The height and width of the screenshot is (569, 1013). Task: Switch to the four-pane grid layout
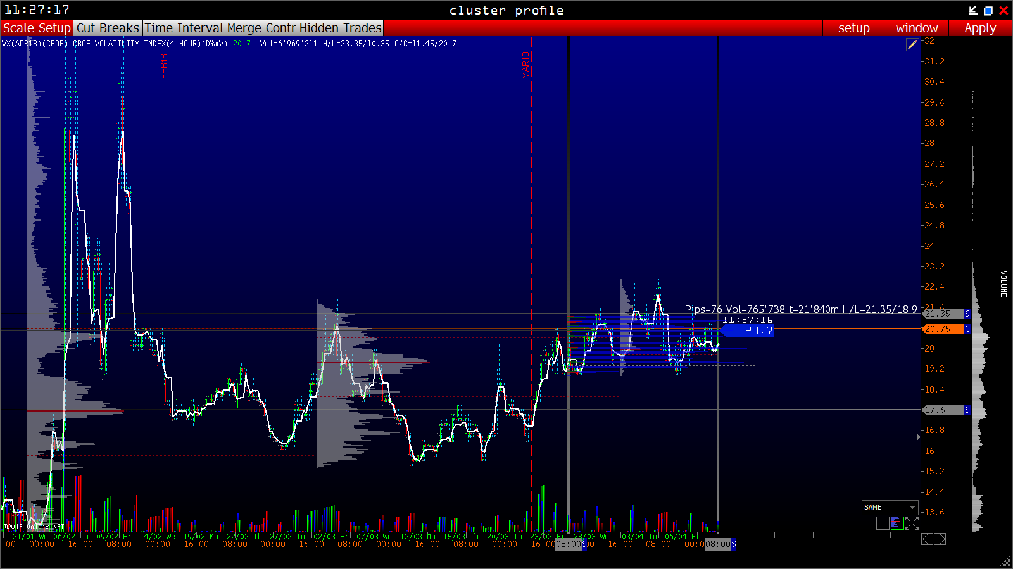pos(883,523)
